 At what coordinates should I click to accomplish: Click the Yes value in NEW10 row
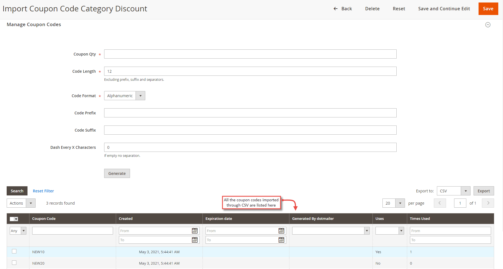378,252
